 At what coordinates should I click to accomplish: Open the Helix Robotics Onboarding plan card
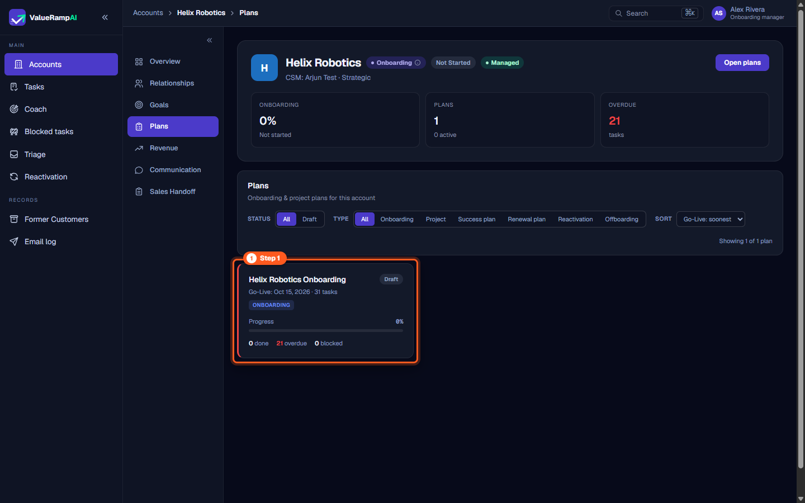click(x=325, y=311)
